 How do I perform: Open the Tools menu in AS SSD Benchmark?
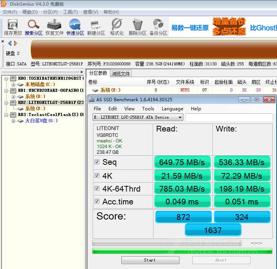pos(148,108)
